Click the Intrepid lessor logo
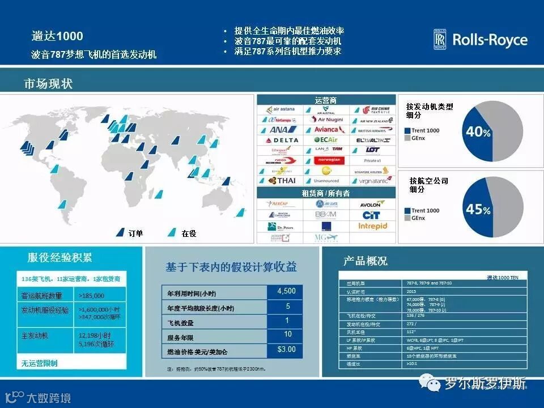This screenshot has height=408, width=544. (x=373, y=226)
